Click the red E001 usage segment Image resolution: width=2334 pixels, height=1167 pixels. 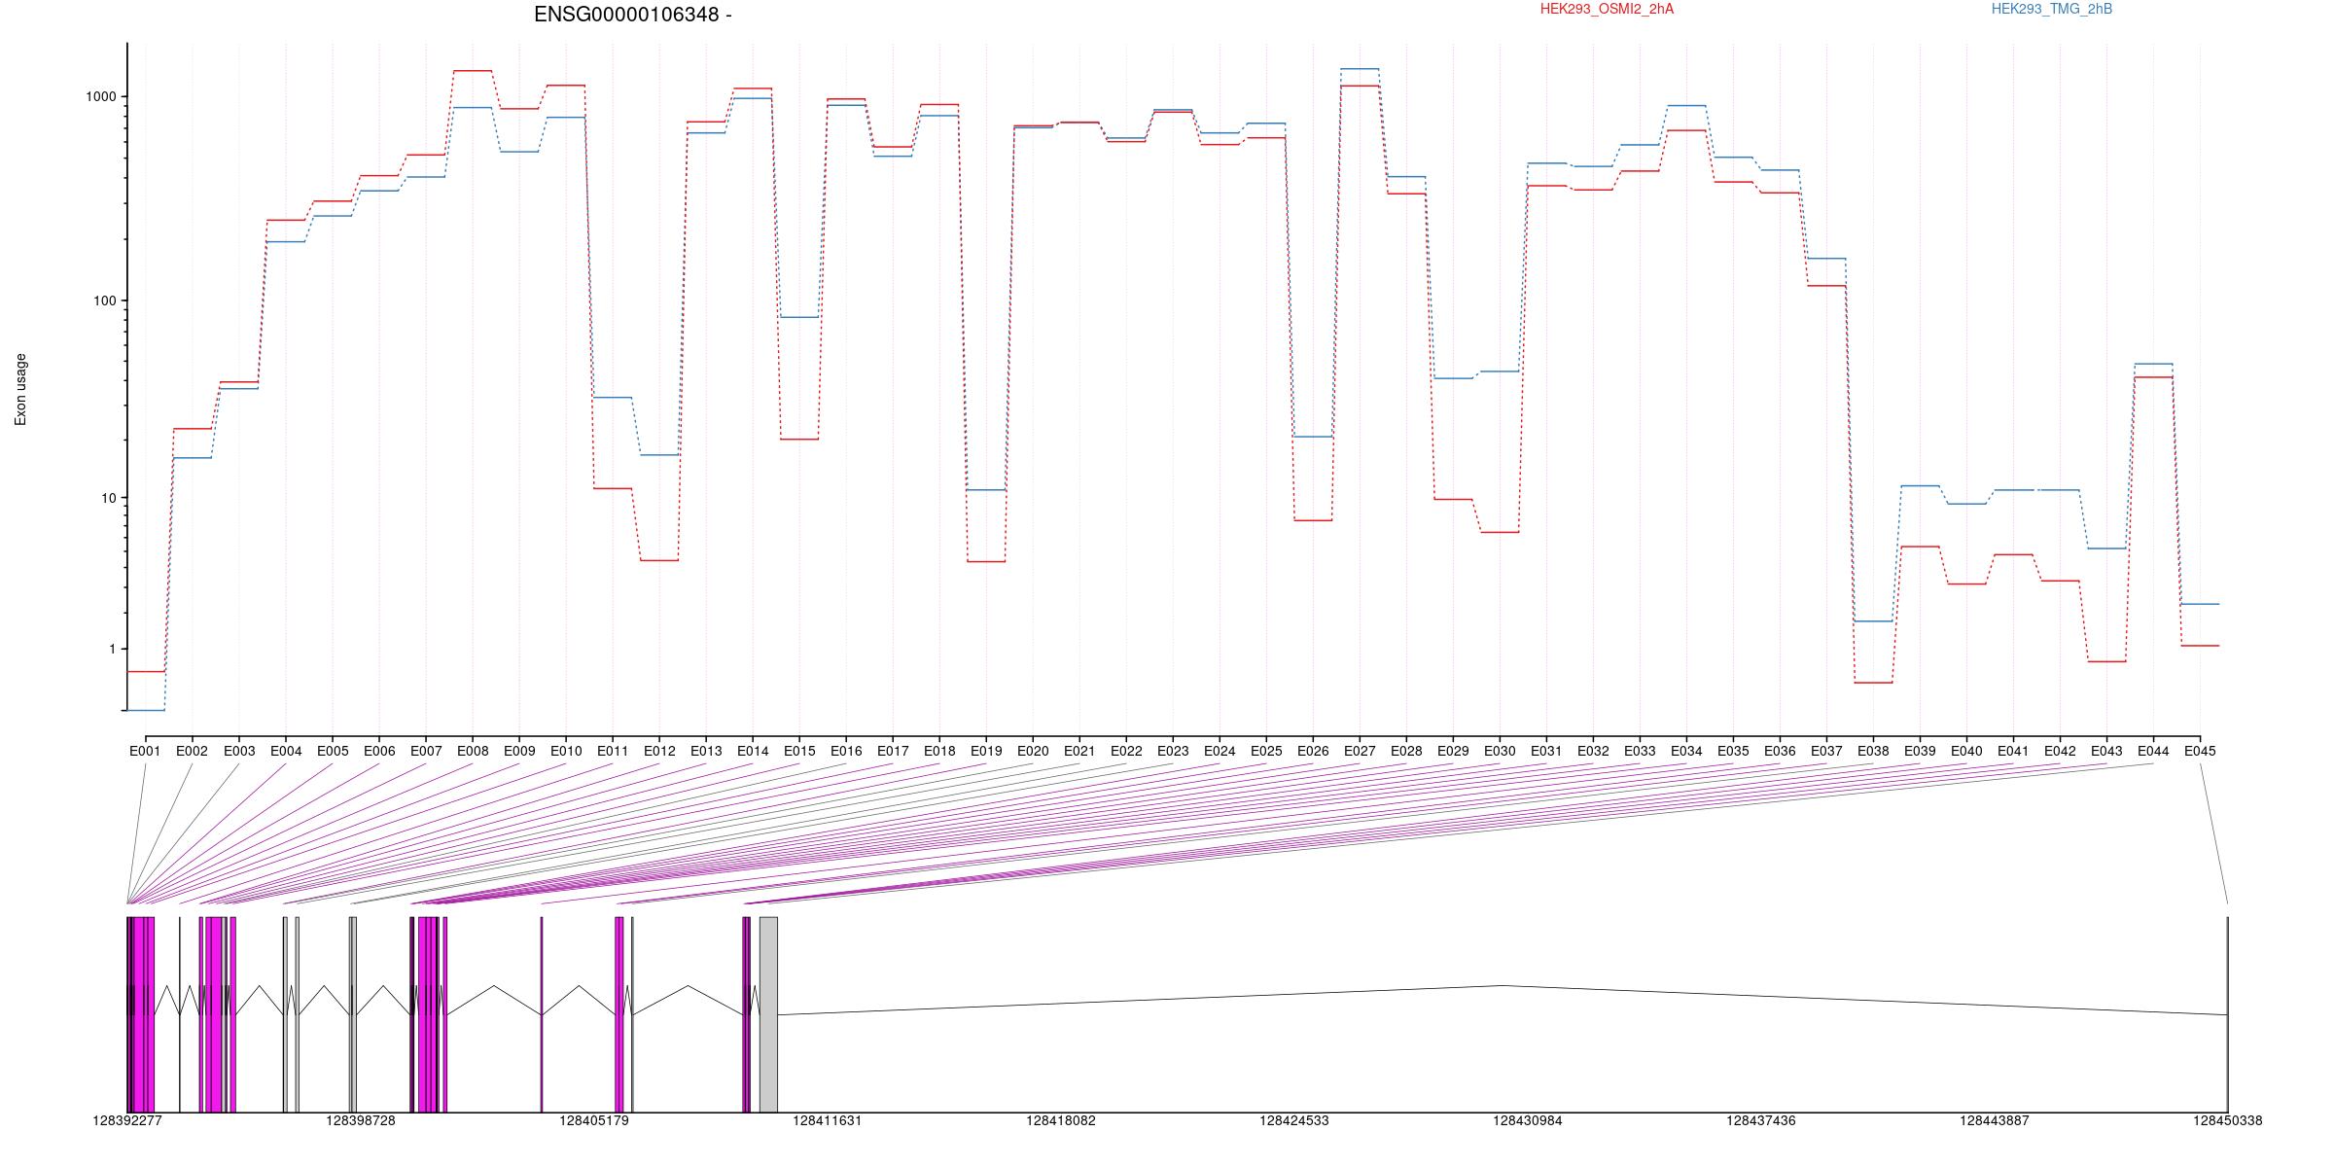(146, 672)
